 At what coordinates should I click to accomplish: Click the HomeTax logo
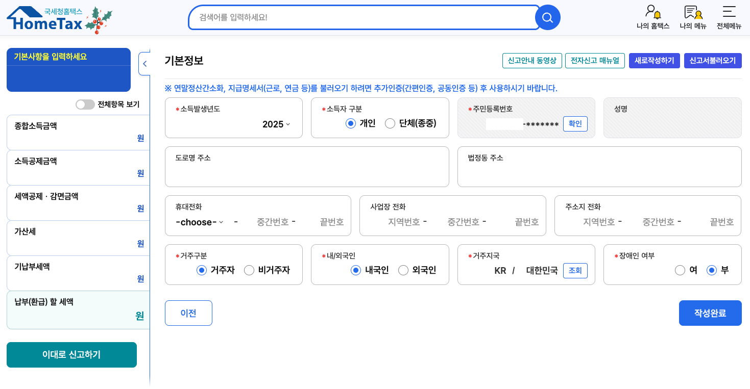click(46, 19)
